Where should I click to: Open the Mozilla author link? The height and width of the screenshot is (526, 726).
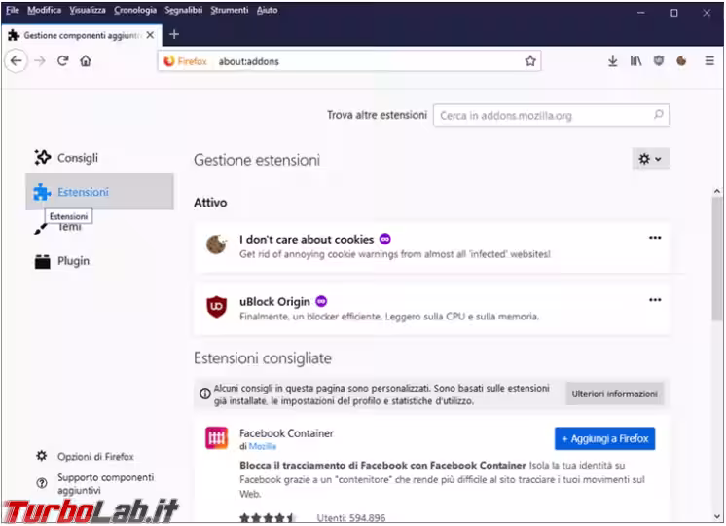[x=263, y=446]
